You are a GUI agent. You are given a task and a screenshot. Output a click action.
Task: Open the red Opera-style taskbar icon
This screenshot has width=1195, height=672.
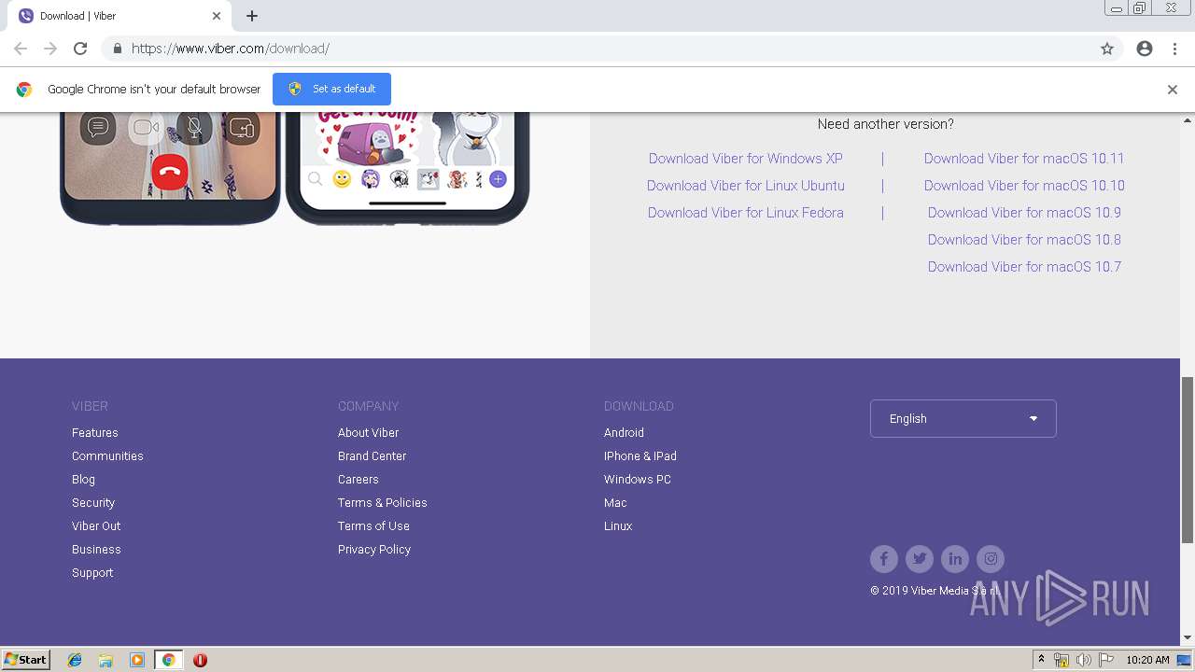click(x=200, y=660)
